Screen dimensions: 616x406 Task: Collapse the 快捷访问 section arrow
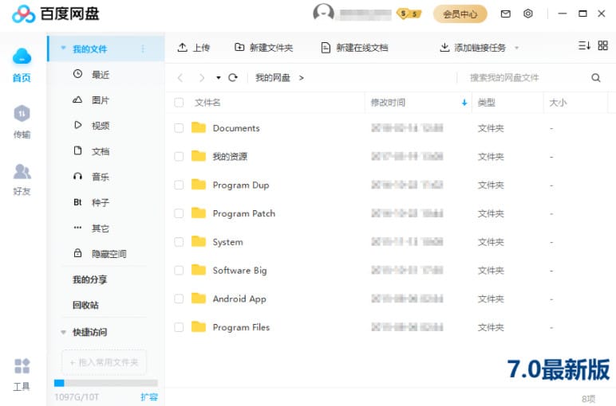(x=63, y=332)
